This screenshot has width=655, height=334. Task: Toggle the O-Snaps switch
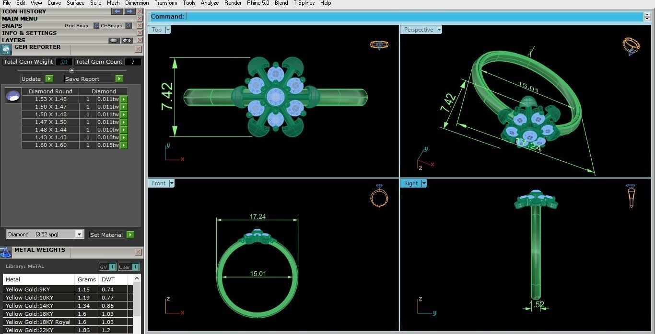tap(128, 26)
